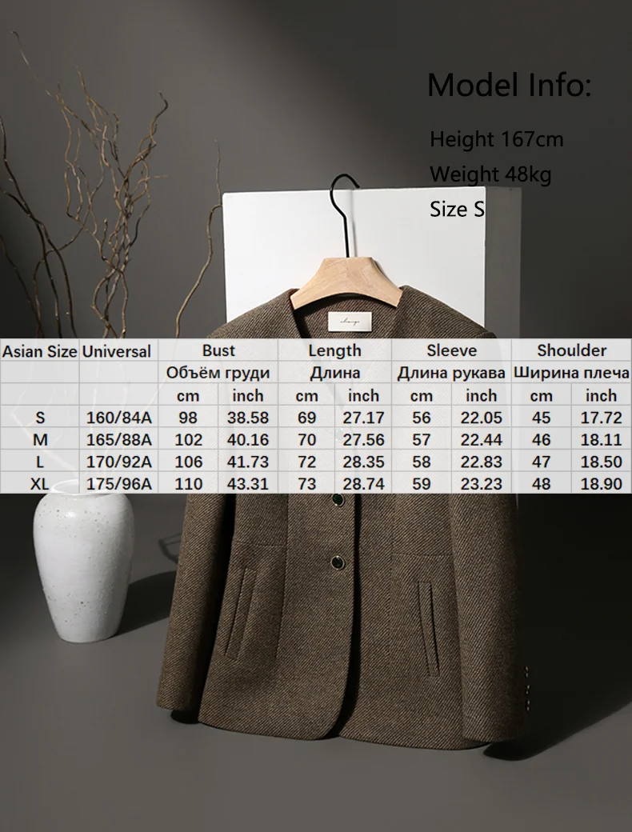Click the 'Asian Size' column header

40,351
